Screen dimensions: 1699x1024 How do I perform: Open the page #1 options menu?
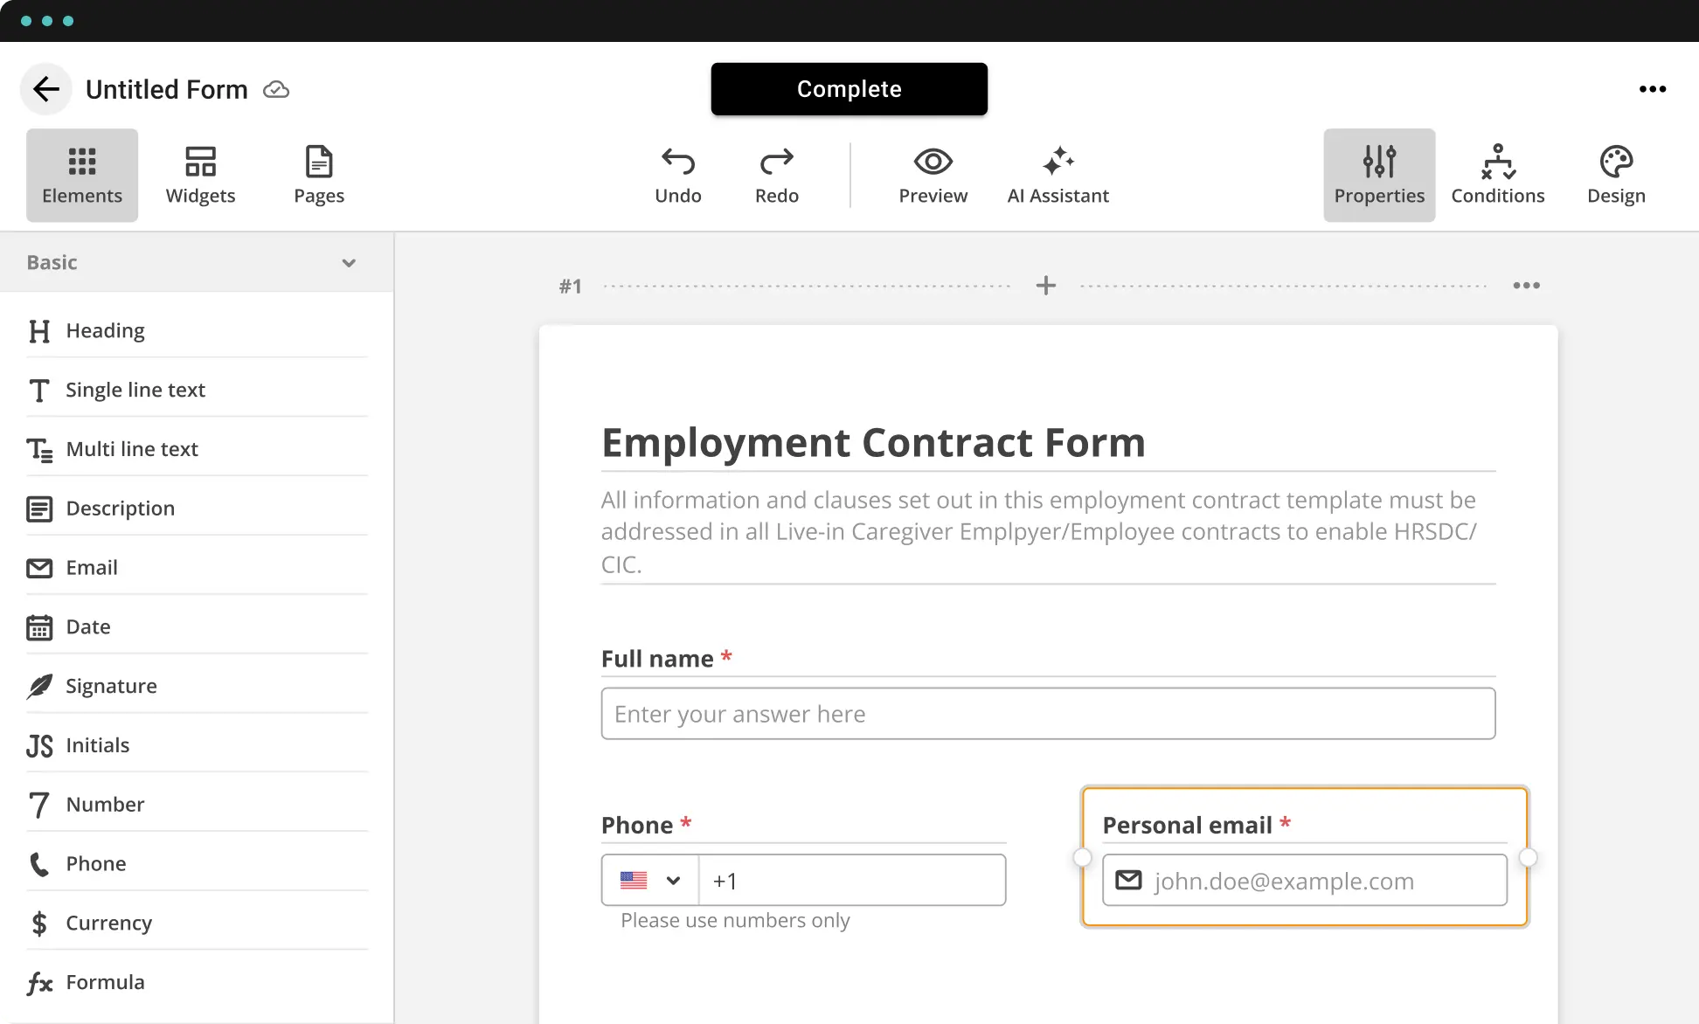pos(1526,286)
